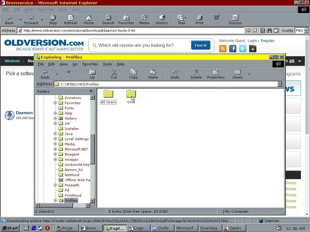Click Forward in Internet Explorer toolbar
This screenshot has width=310, height=232.
(31, 20)
